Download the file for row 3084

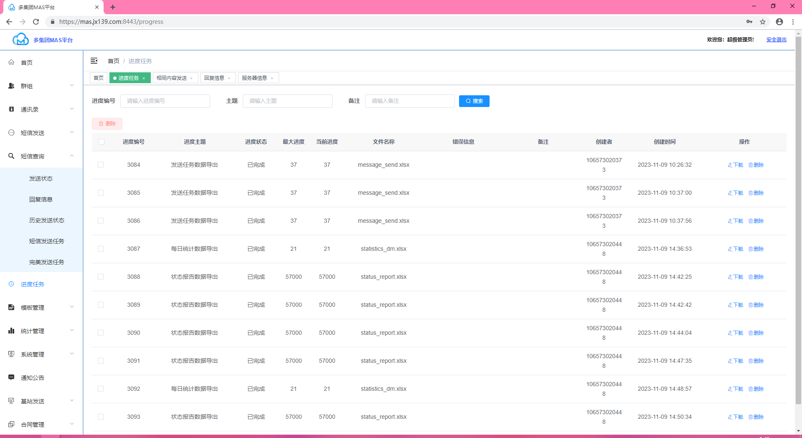point(736,165)
